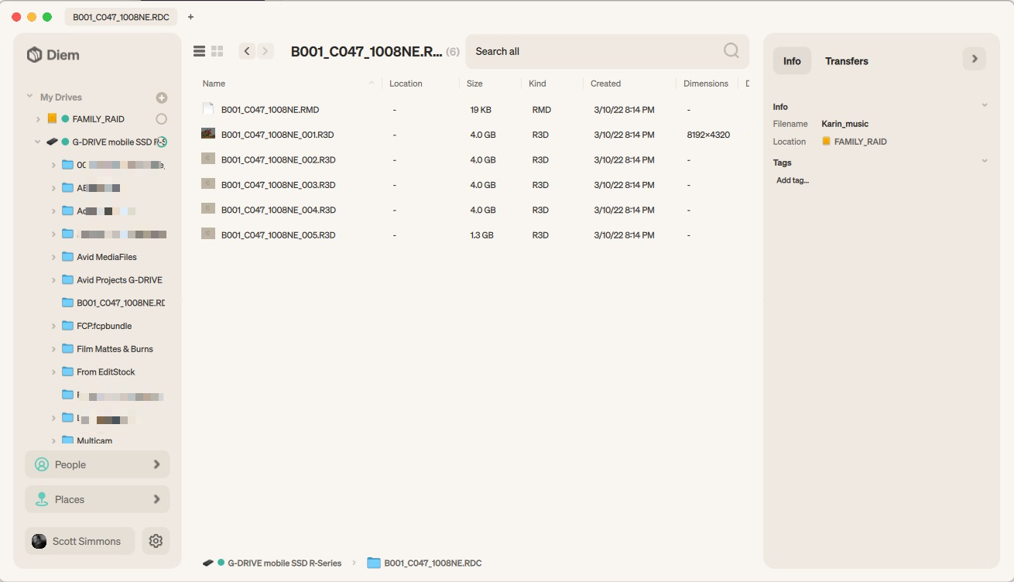1014x582 pixels.
Task: Click FCP.fcpbundle folder icon
Action: pos(67,326)
